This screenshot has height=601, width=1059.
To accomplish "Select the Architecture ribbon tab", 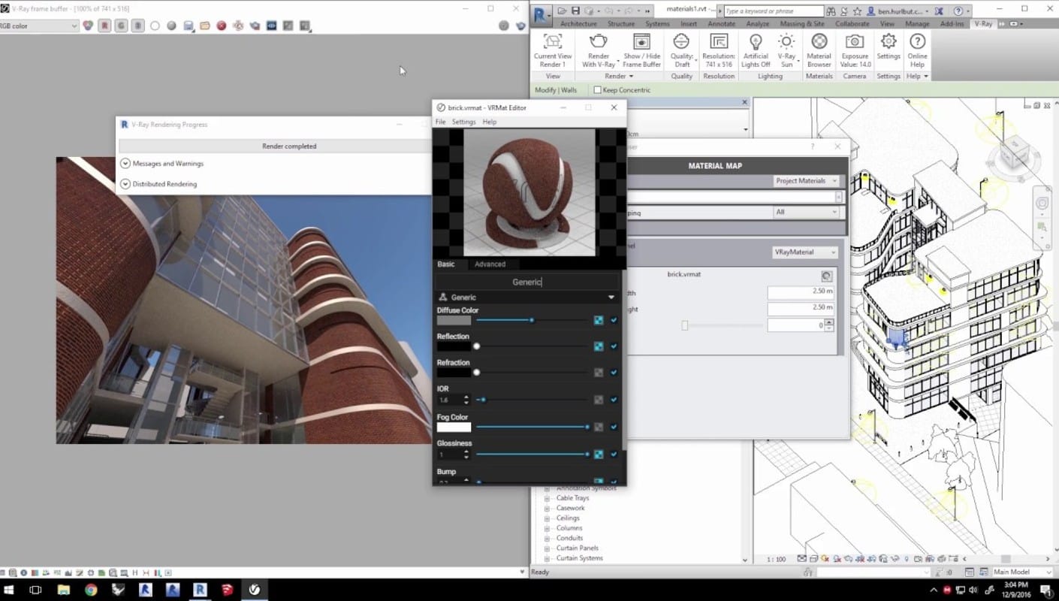I will [578, 24].
